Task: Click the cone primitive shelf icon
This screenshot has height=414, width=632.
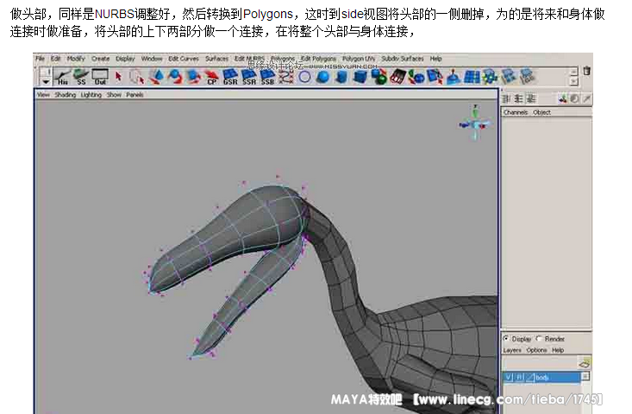Action: pyautogui.click(x=156, y=77)
